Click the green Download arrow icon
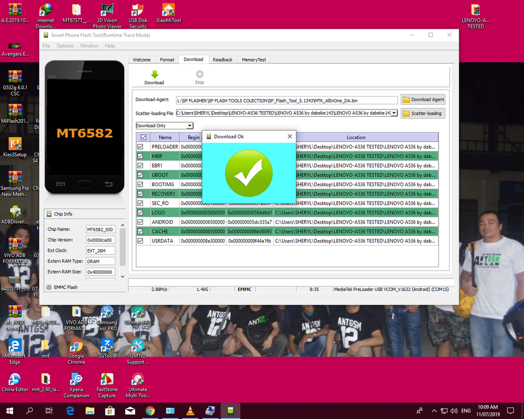 point(155,74)
